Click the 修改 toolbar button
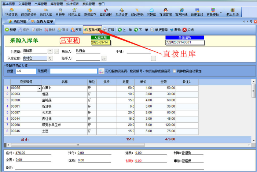This screenshot has height=172, width=257. tap(37, 30)
